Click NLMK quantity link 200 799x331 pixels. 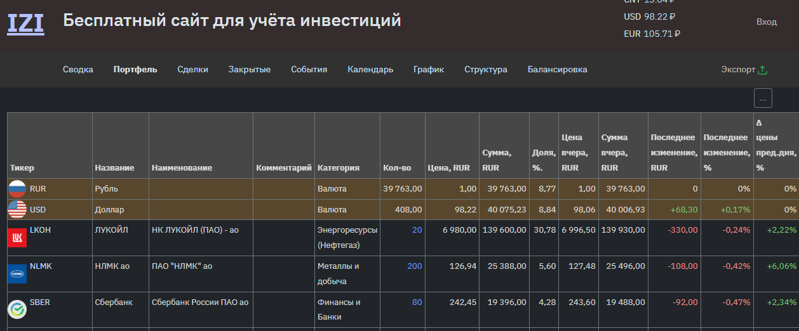(x=414, y=266)
